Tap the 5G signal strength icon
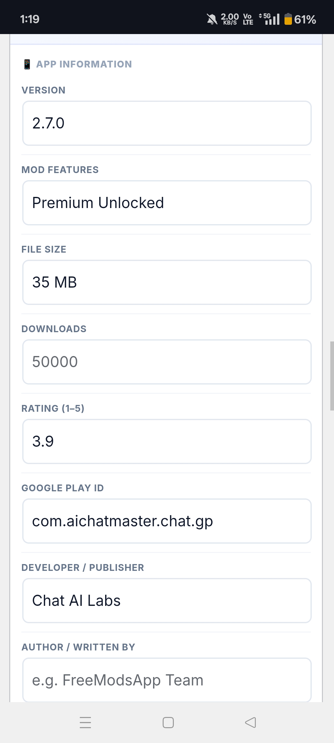The width and height of the screenshot is (334, 743). point(270,19)
